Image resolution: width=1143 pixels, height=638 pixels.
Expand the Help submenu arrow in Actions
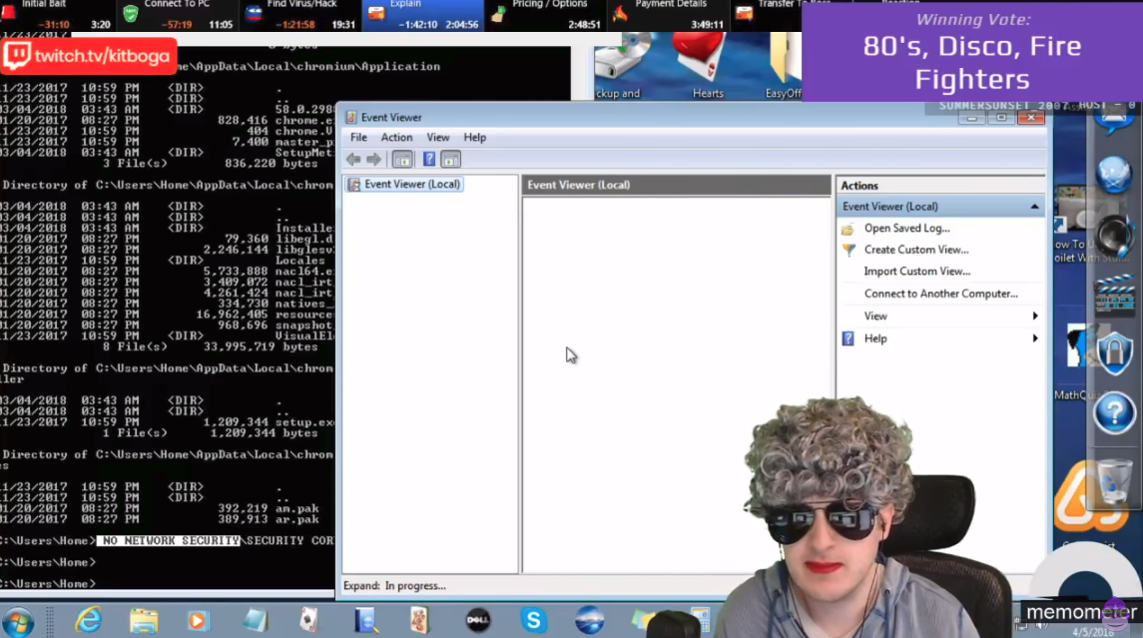pos(1035,338)
